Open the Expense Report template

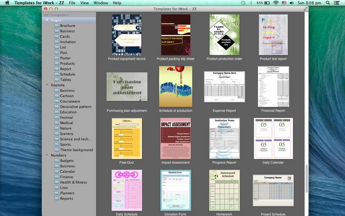[224, 87]
